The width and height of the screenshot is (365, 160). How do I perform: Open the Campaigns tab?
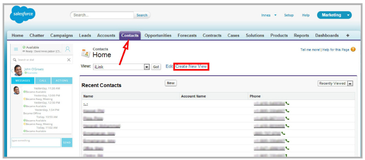pos(62,36)
